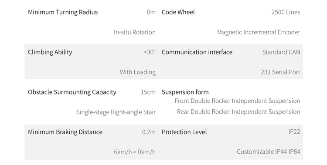Click the Minimum Braking Distance label

tap(65, 132)
